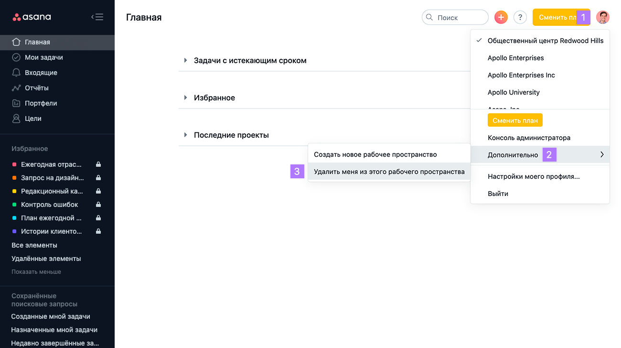The height and width of the screenshot is (348, 621).
Task: Click Сохранённые поисковые запросы heading
Action: point(44,300)
